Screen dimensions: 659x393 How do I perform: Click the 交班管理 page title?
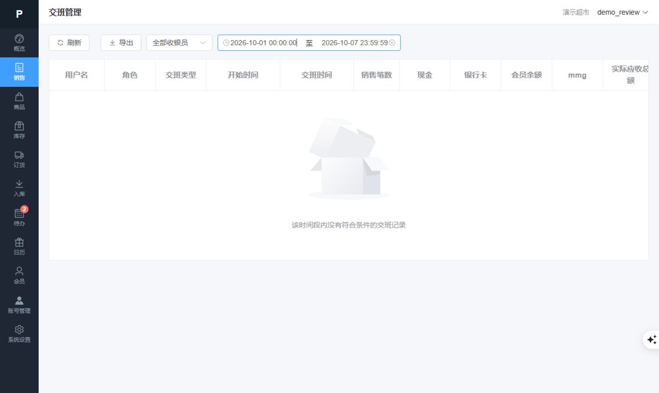click(x=65, y=12)
